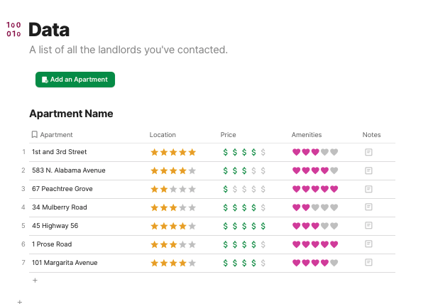Open the Amenities column header menu
Viewport: 433px width, 304px height.
[x=307, y=135]
